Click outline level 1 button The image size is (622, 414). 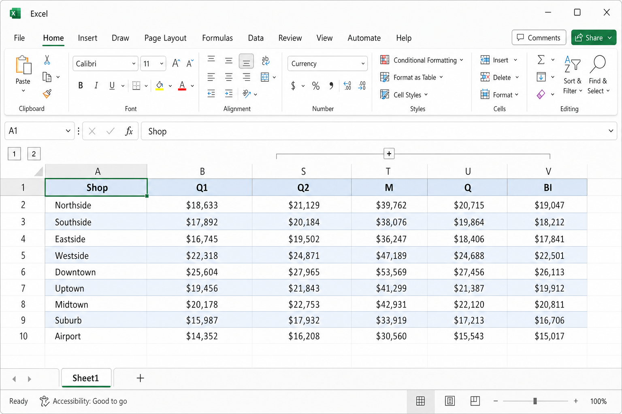(14, 154)
